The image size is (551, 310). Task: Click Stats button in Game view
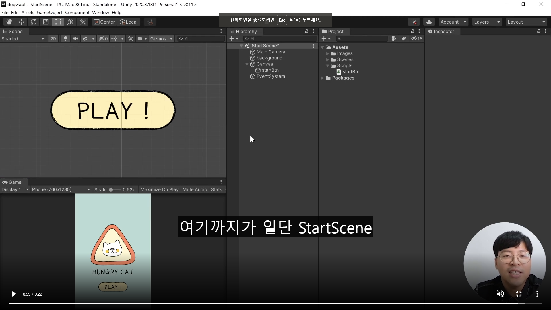pyautogui.click(x=216, y=189)
